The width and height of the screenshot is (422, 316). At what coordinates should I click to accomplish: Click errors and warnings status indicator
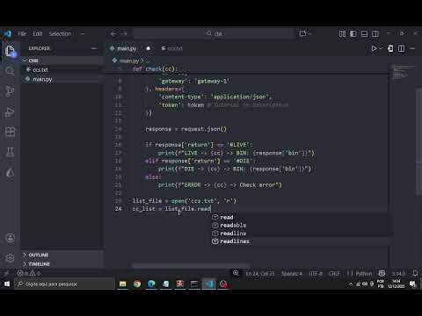29,273
